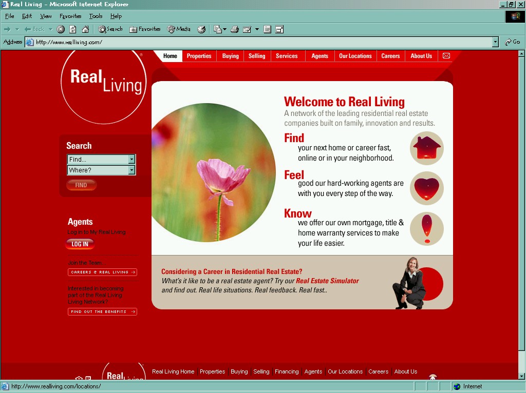
Task: Open the Mail icon dropdown arrow
Action: [225, 29]
